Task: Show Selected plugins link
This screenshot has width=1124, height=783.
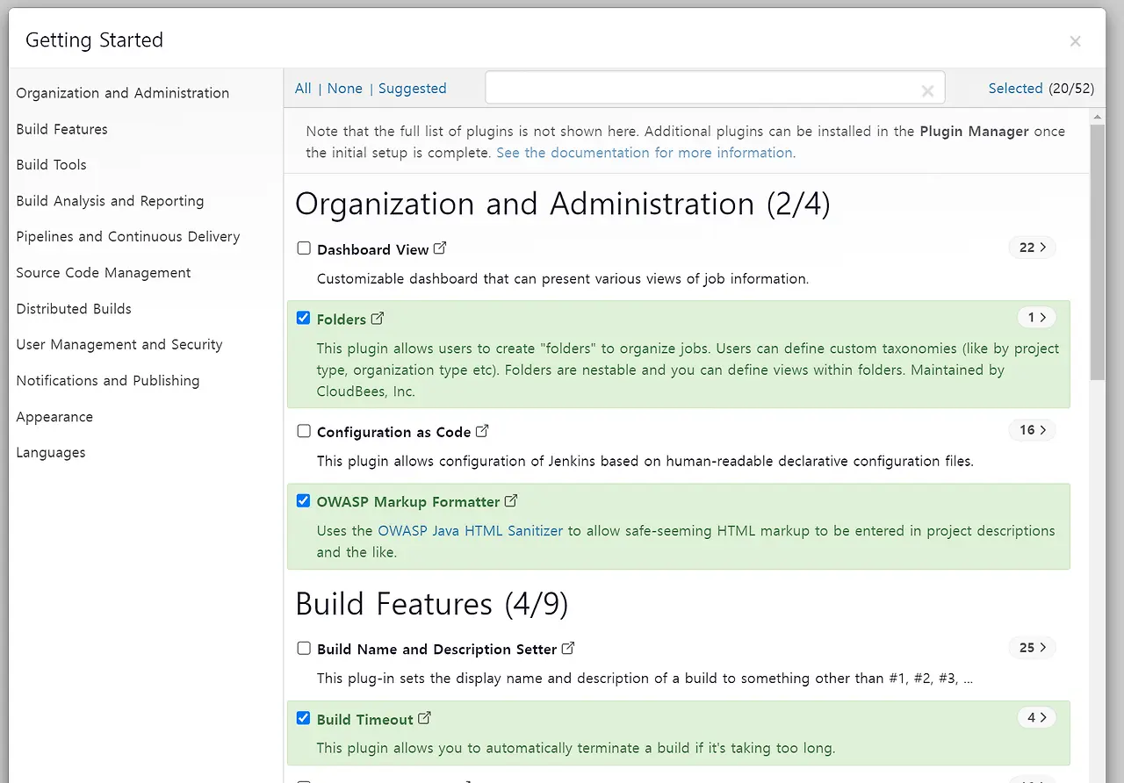Action: pos(1015,89)
